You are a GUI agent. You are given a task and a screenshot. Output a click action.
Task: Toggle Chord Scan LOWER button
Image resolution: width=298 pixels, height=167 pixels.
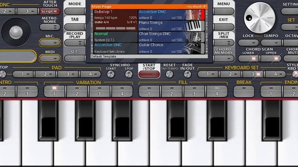tap(248, 58)
